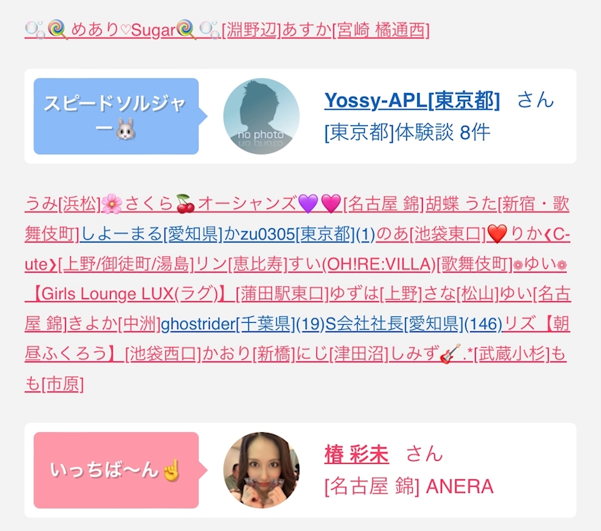Click the red heart りか link
Viewport: 601px width, 531px height.
click(x=529, y=233)
